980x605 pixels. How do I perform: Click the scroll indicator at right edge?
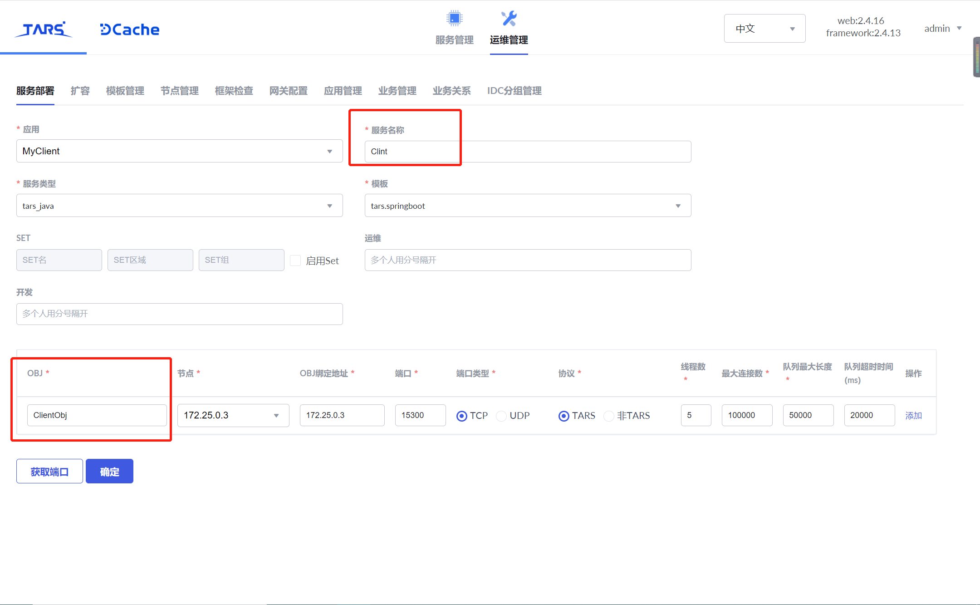[x=976, y=58]
